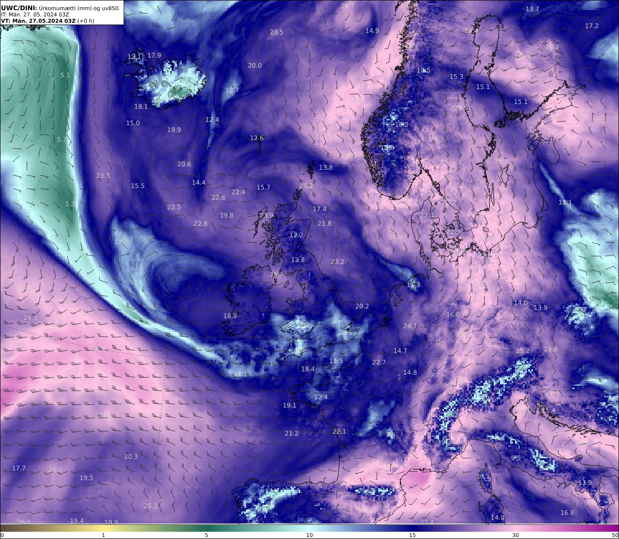
Task: Click the 19.5 value on the map
Action: pyautogui.click(x=87, y=478)
